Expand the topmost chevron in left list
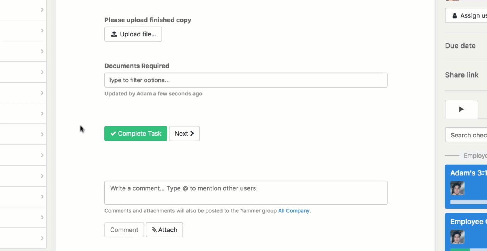Screen dimensions: 487x251 click(x=42, y=10)
